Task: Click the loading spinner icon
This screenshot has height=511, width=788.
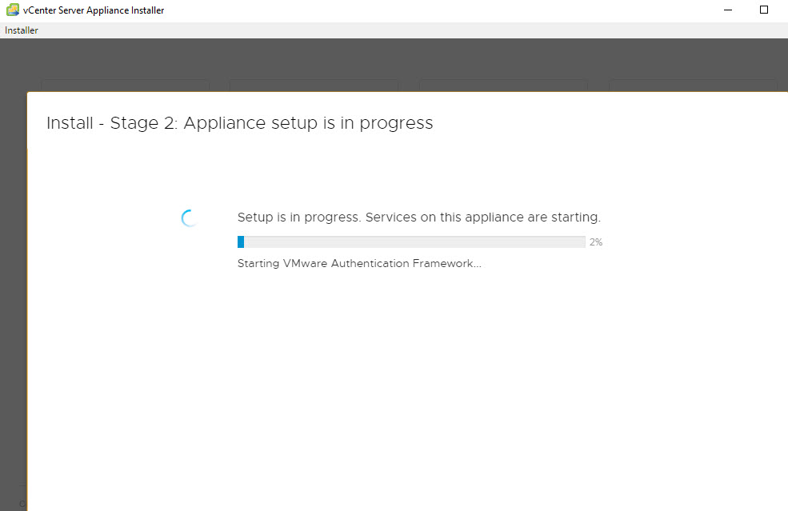Action: click(x=190, y=218)
